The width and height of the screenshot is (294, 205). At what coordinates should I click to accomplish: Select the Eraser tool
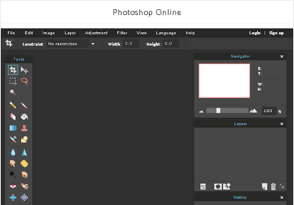click(x=13, y=116)
